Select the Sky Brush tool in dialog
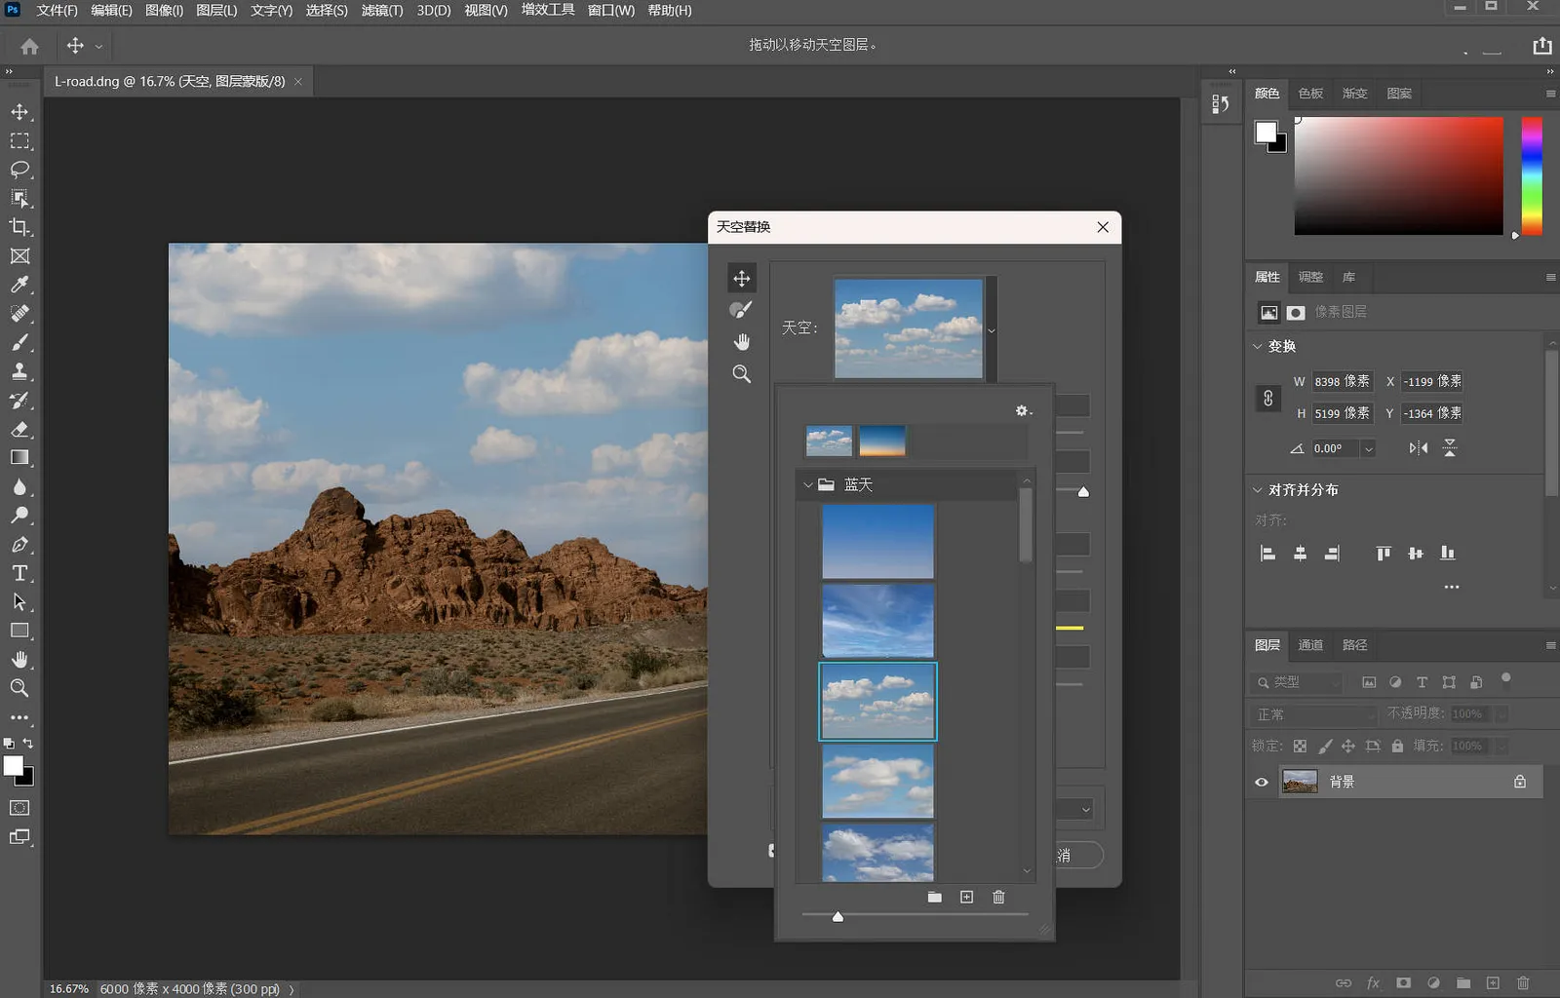1560x998 pixels. tap(741, 310)
